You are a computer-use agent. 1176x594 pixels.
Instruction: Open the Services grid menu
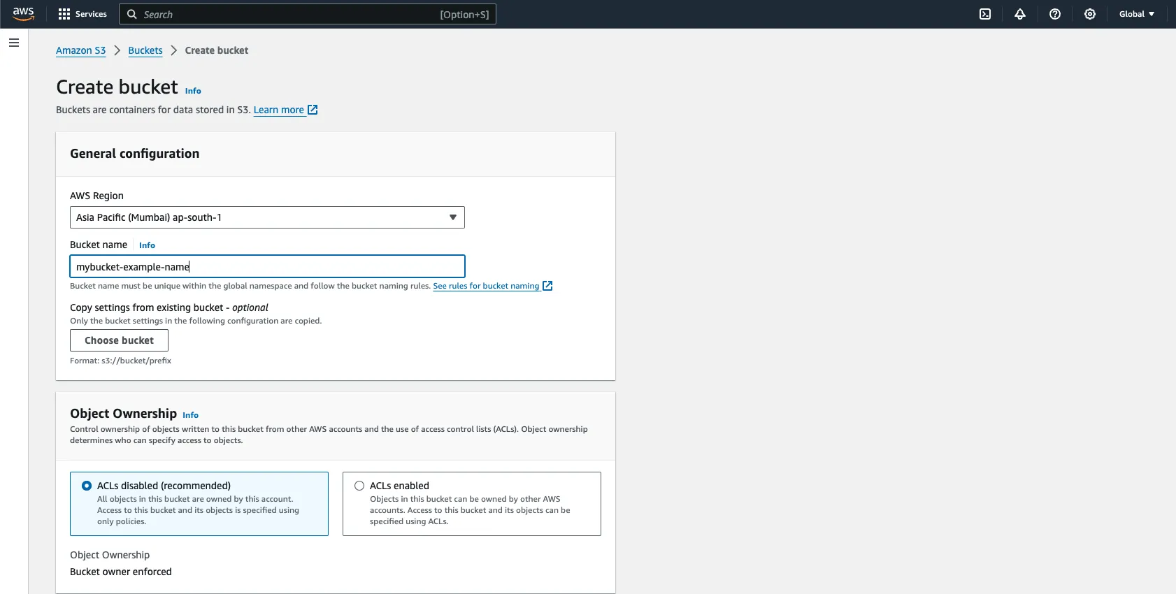(64, 14)
